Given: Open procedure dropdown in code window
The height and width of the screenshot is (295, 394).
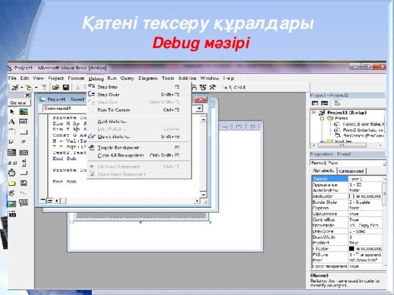Looking at the screenshot, I should click(199, 109).
